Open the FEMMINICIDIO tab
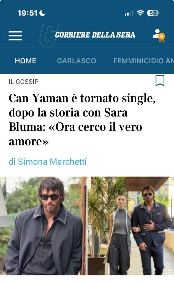 [144, 61]
